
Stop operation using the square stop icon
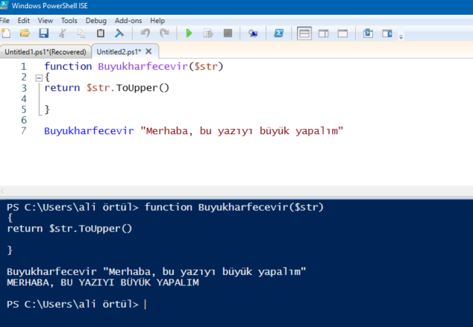(x=228, y=34)
